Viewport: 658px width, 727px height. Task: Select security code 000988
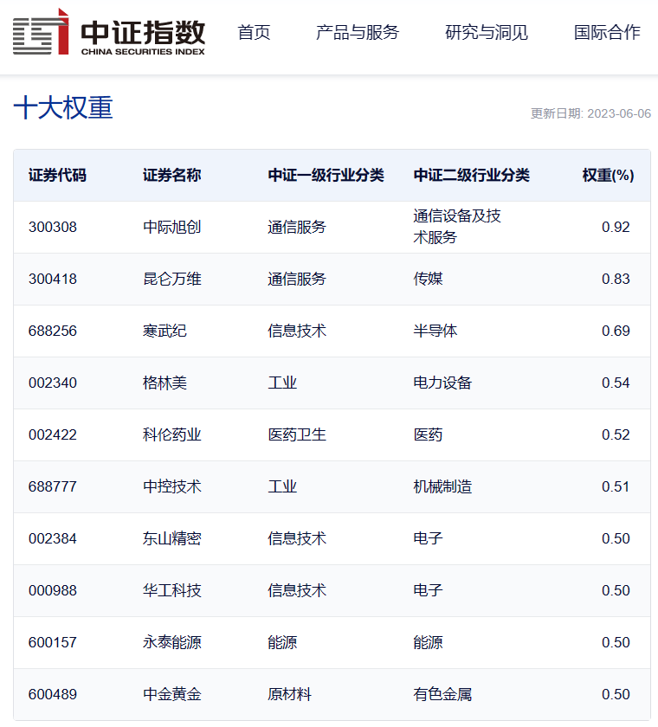point(53,590)
